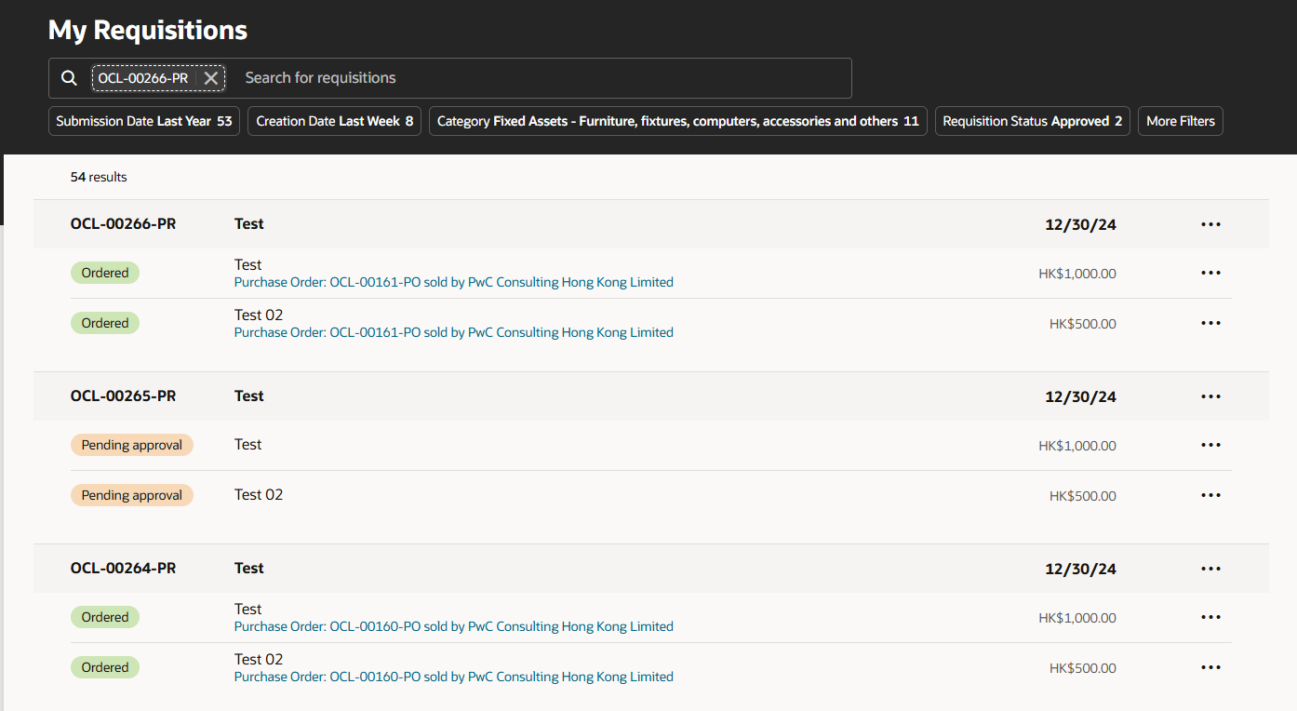Open purchase order OCL-00160-PO sold by PwC
This screenshot has height=711, width=1297.
(x=453, y=625)
